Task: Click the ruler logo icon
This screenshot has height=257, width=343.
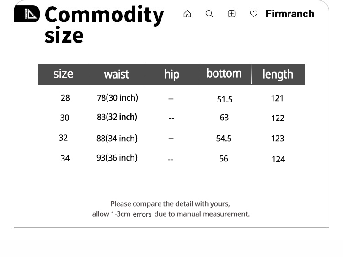Action: [27, 14]
